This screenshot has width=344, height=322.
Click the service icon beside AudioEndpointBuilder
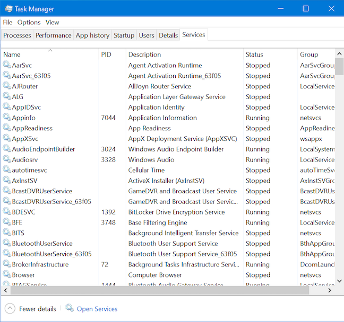7,149
